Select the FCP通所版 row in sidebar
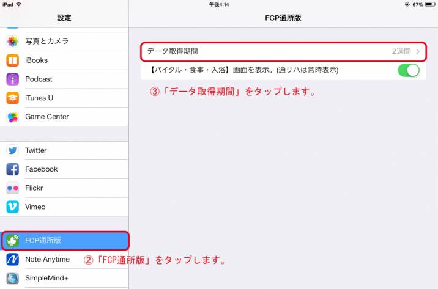The width and height of the screenshot is (438, 289). (65, 241)
